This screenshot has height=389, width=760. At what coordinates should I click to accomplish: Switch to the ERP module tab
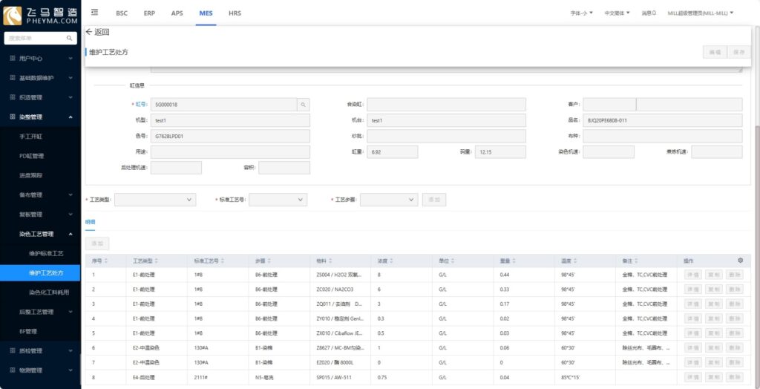click(149, 13)
